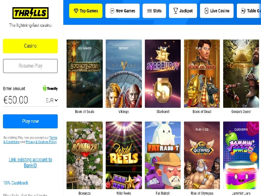Open the Starburst game thumbnail
Viewport: 261px width, 196px height.
pyautogui.click(x=163, y=73)
